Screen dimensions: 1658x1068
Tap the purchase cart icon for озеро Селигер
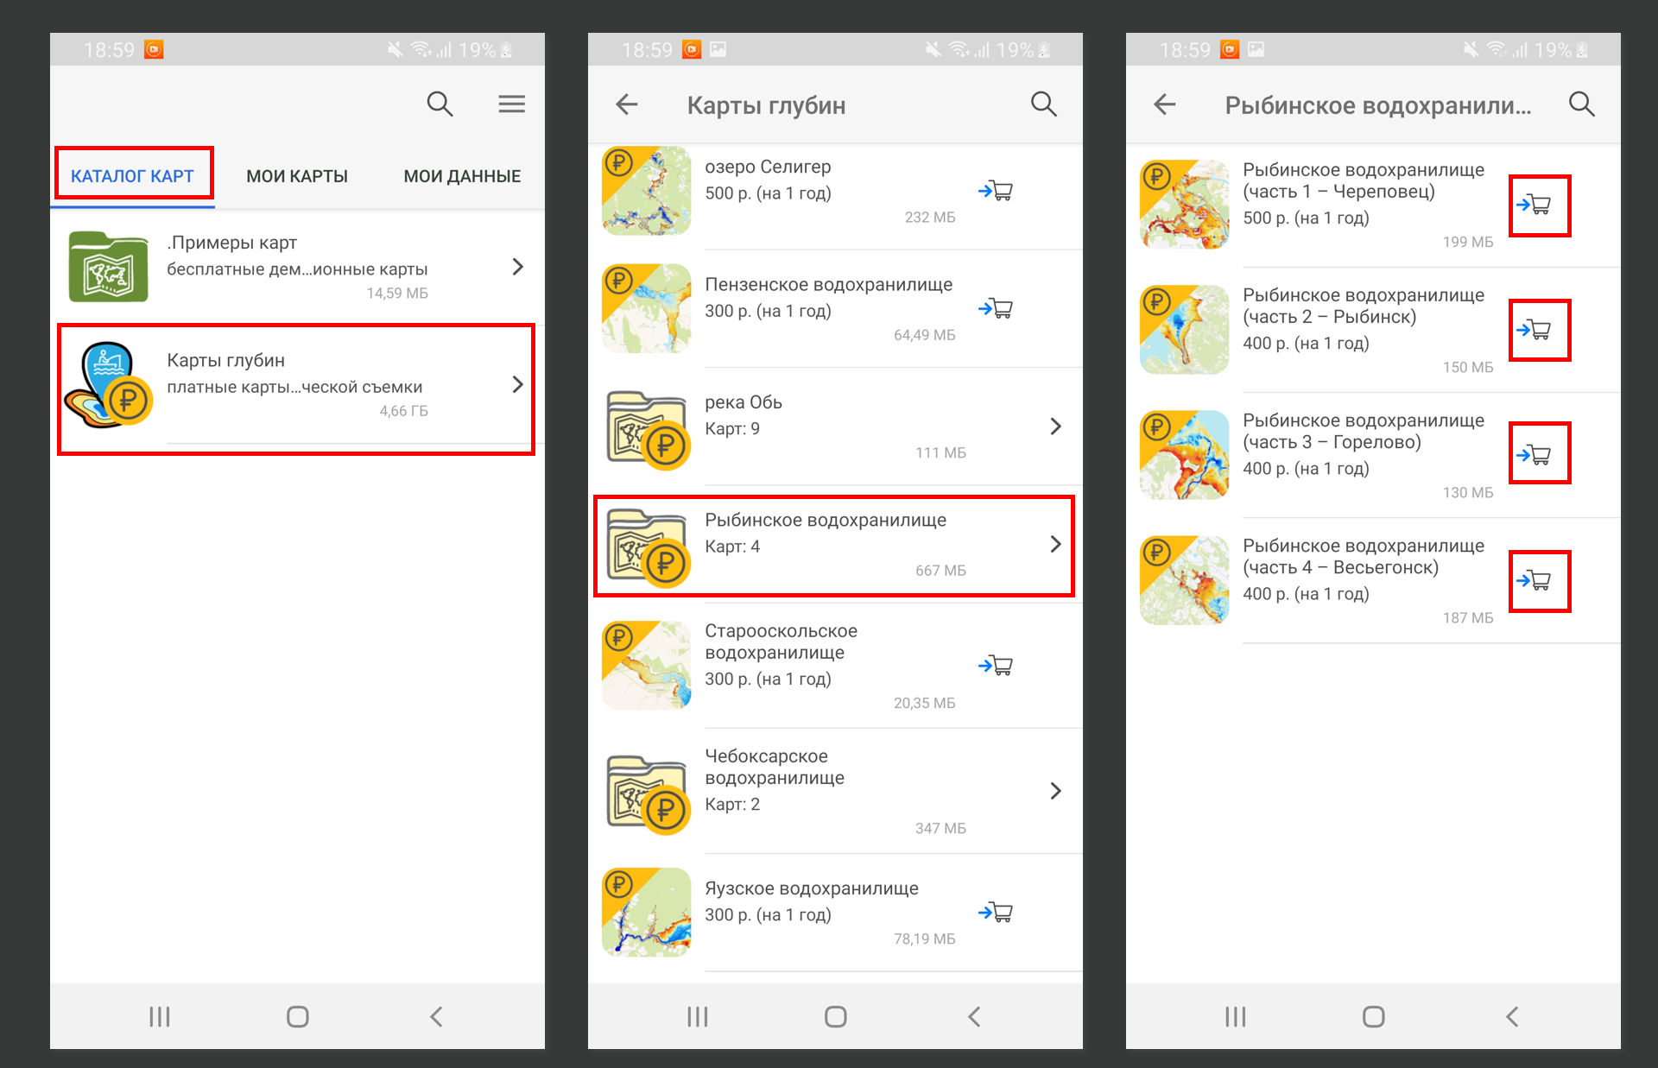(996, 191)
